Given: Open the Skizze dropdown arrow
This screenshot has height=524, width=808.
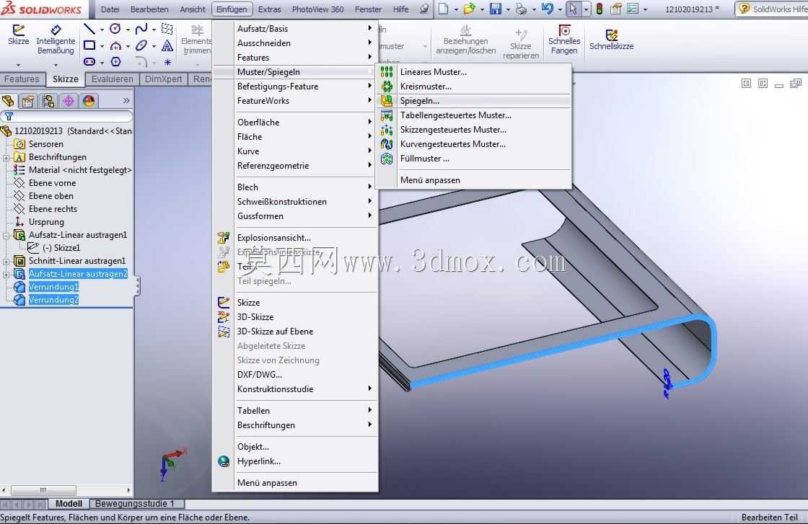Looking at the screenshot, I should 19,65.
